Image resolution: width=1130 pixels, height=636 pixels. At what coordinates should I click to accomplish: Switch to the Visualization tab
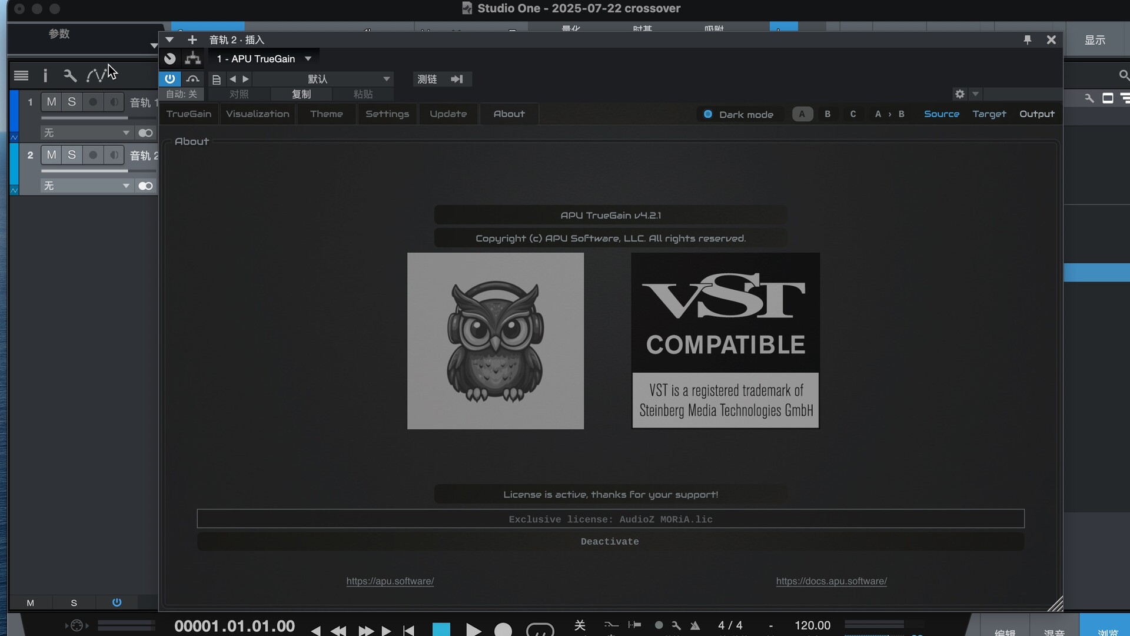pos(258,114)
